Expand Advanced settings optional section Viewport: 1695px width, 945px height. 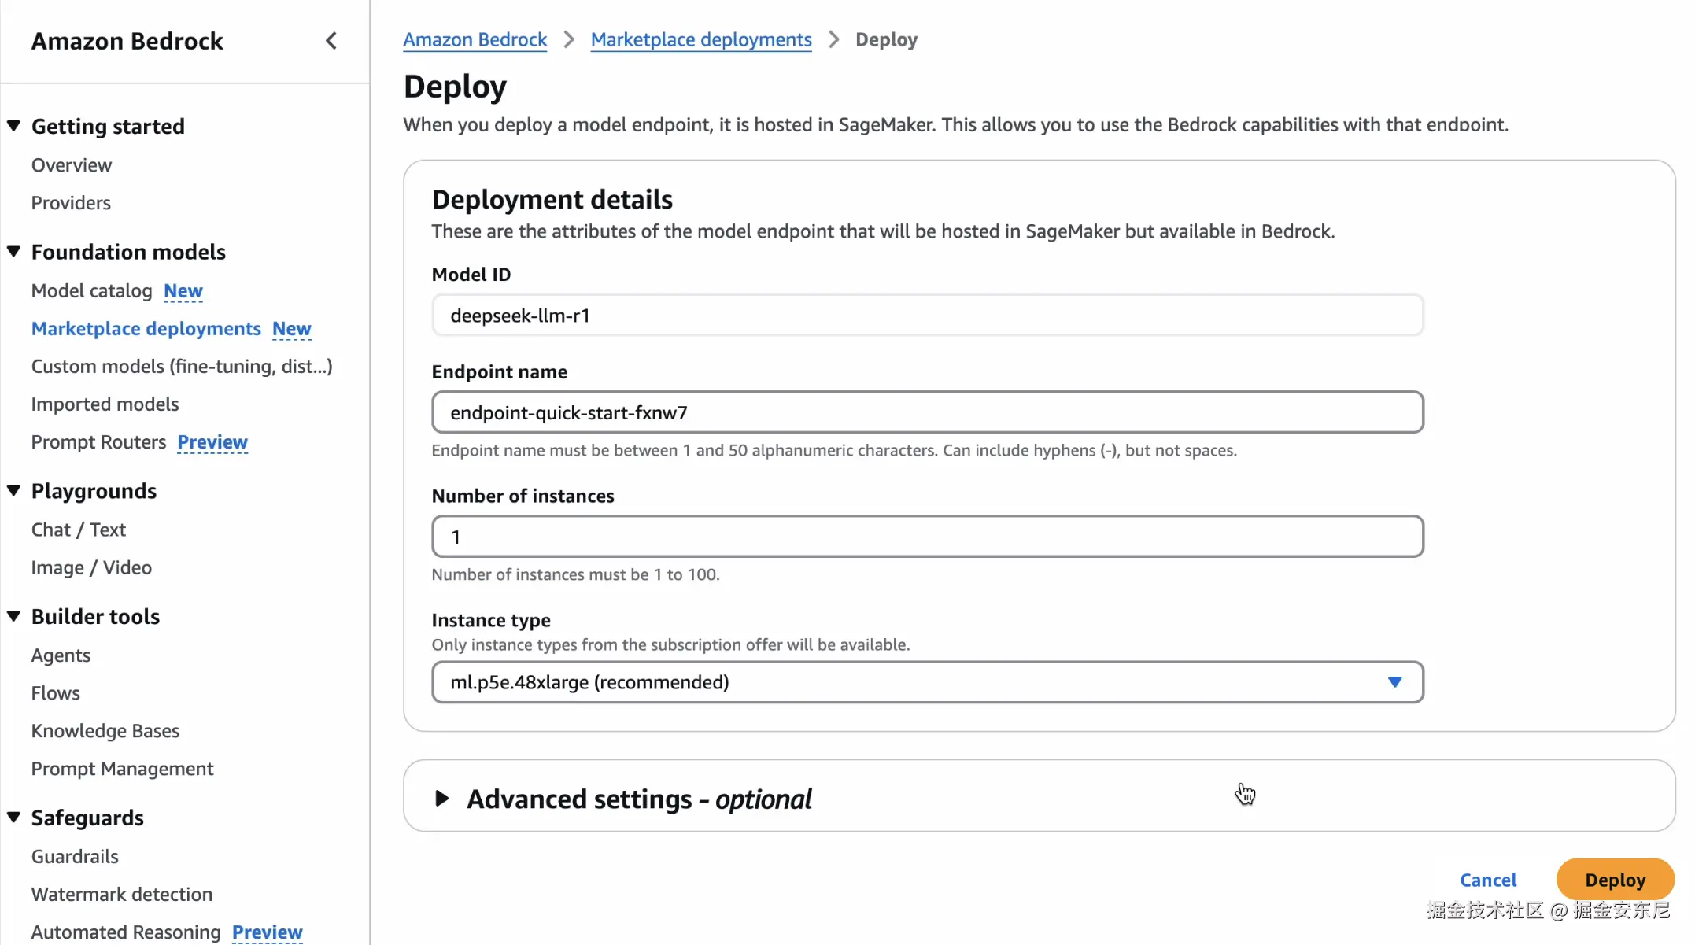point(442,799)
